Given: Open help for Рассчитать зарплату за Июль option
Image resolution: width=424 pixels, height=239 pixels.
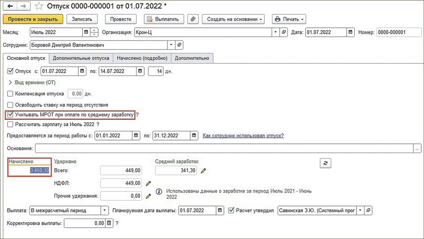Looking at the screenshot, I should (x=98, y=124).
